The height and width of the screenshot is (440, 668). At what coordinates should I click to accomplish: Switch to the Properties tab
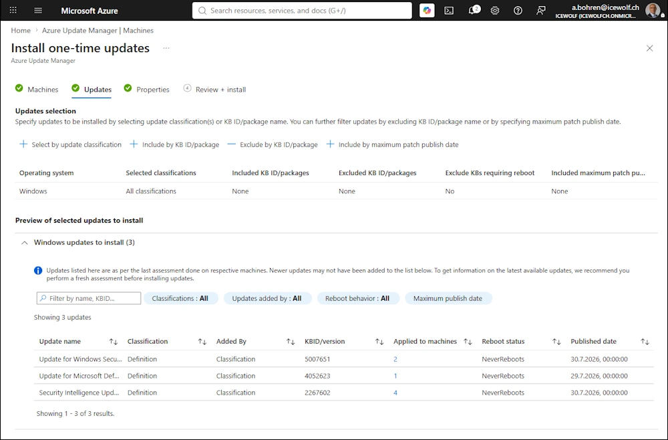(146, 89)
